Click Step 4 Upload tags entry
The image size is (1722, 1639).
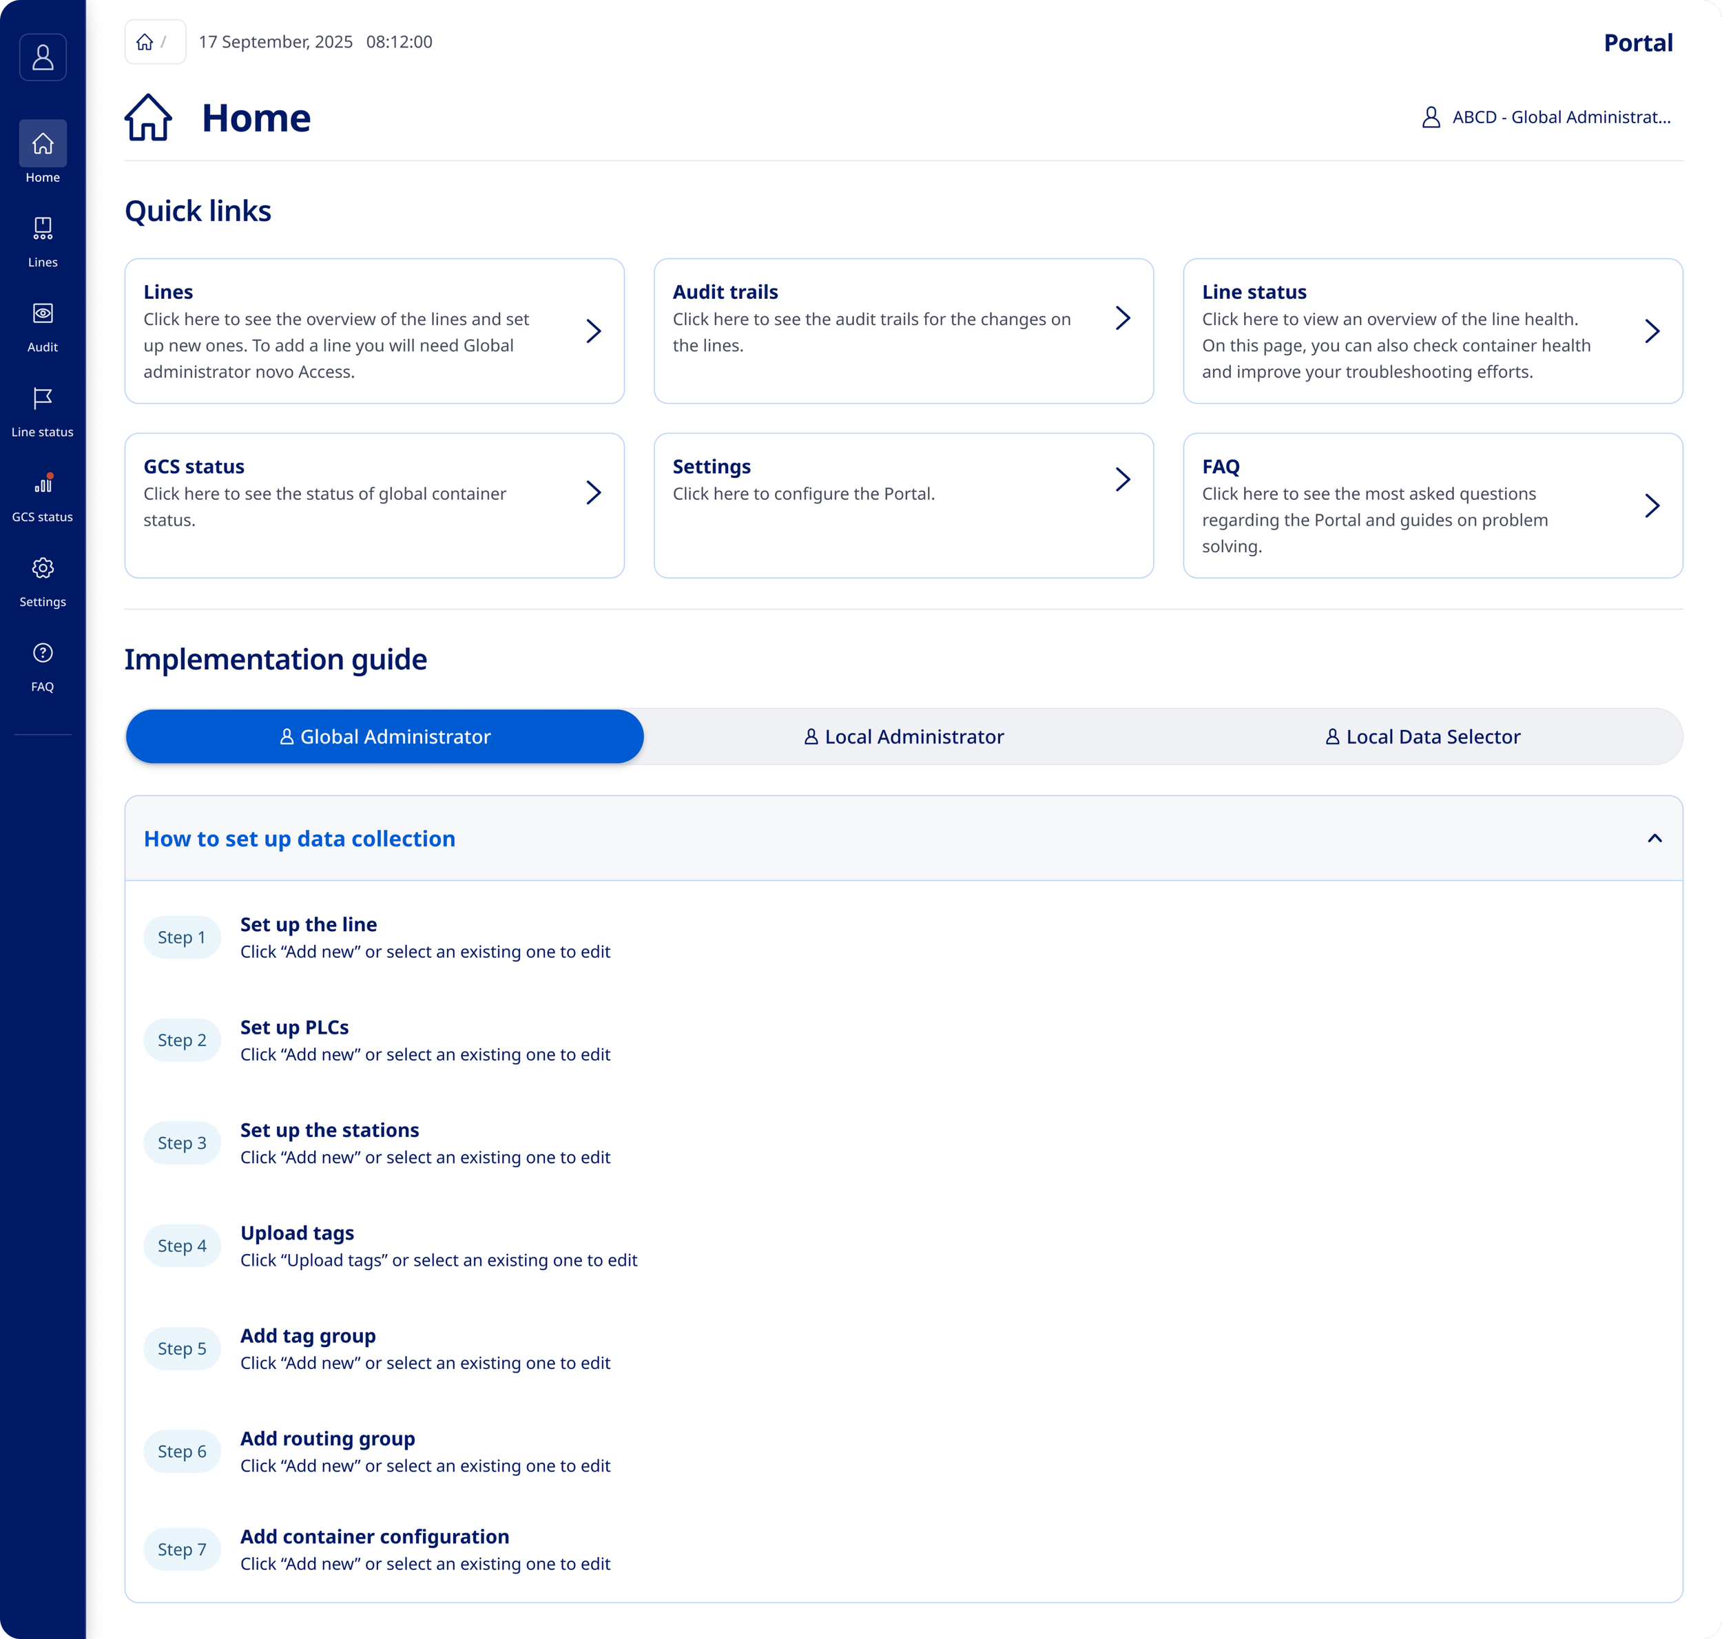tap(297, 1233)
